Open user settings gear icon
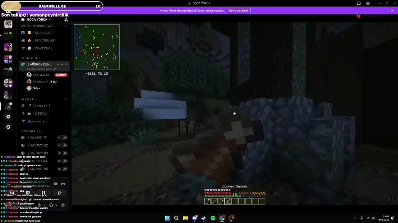Image resolution: width=398 pixels, height=223 pixels. (63, 205)
